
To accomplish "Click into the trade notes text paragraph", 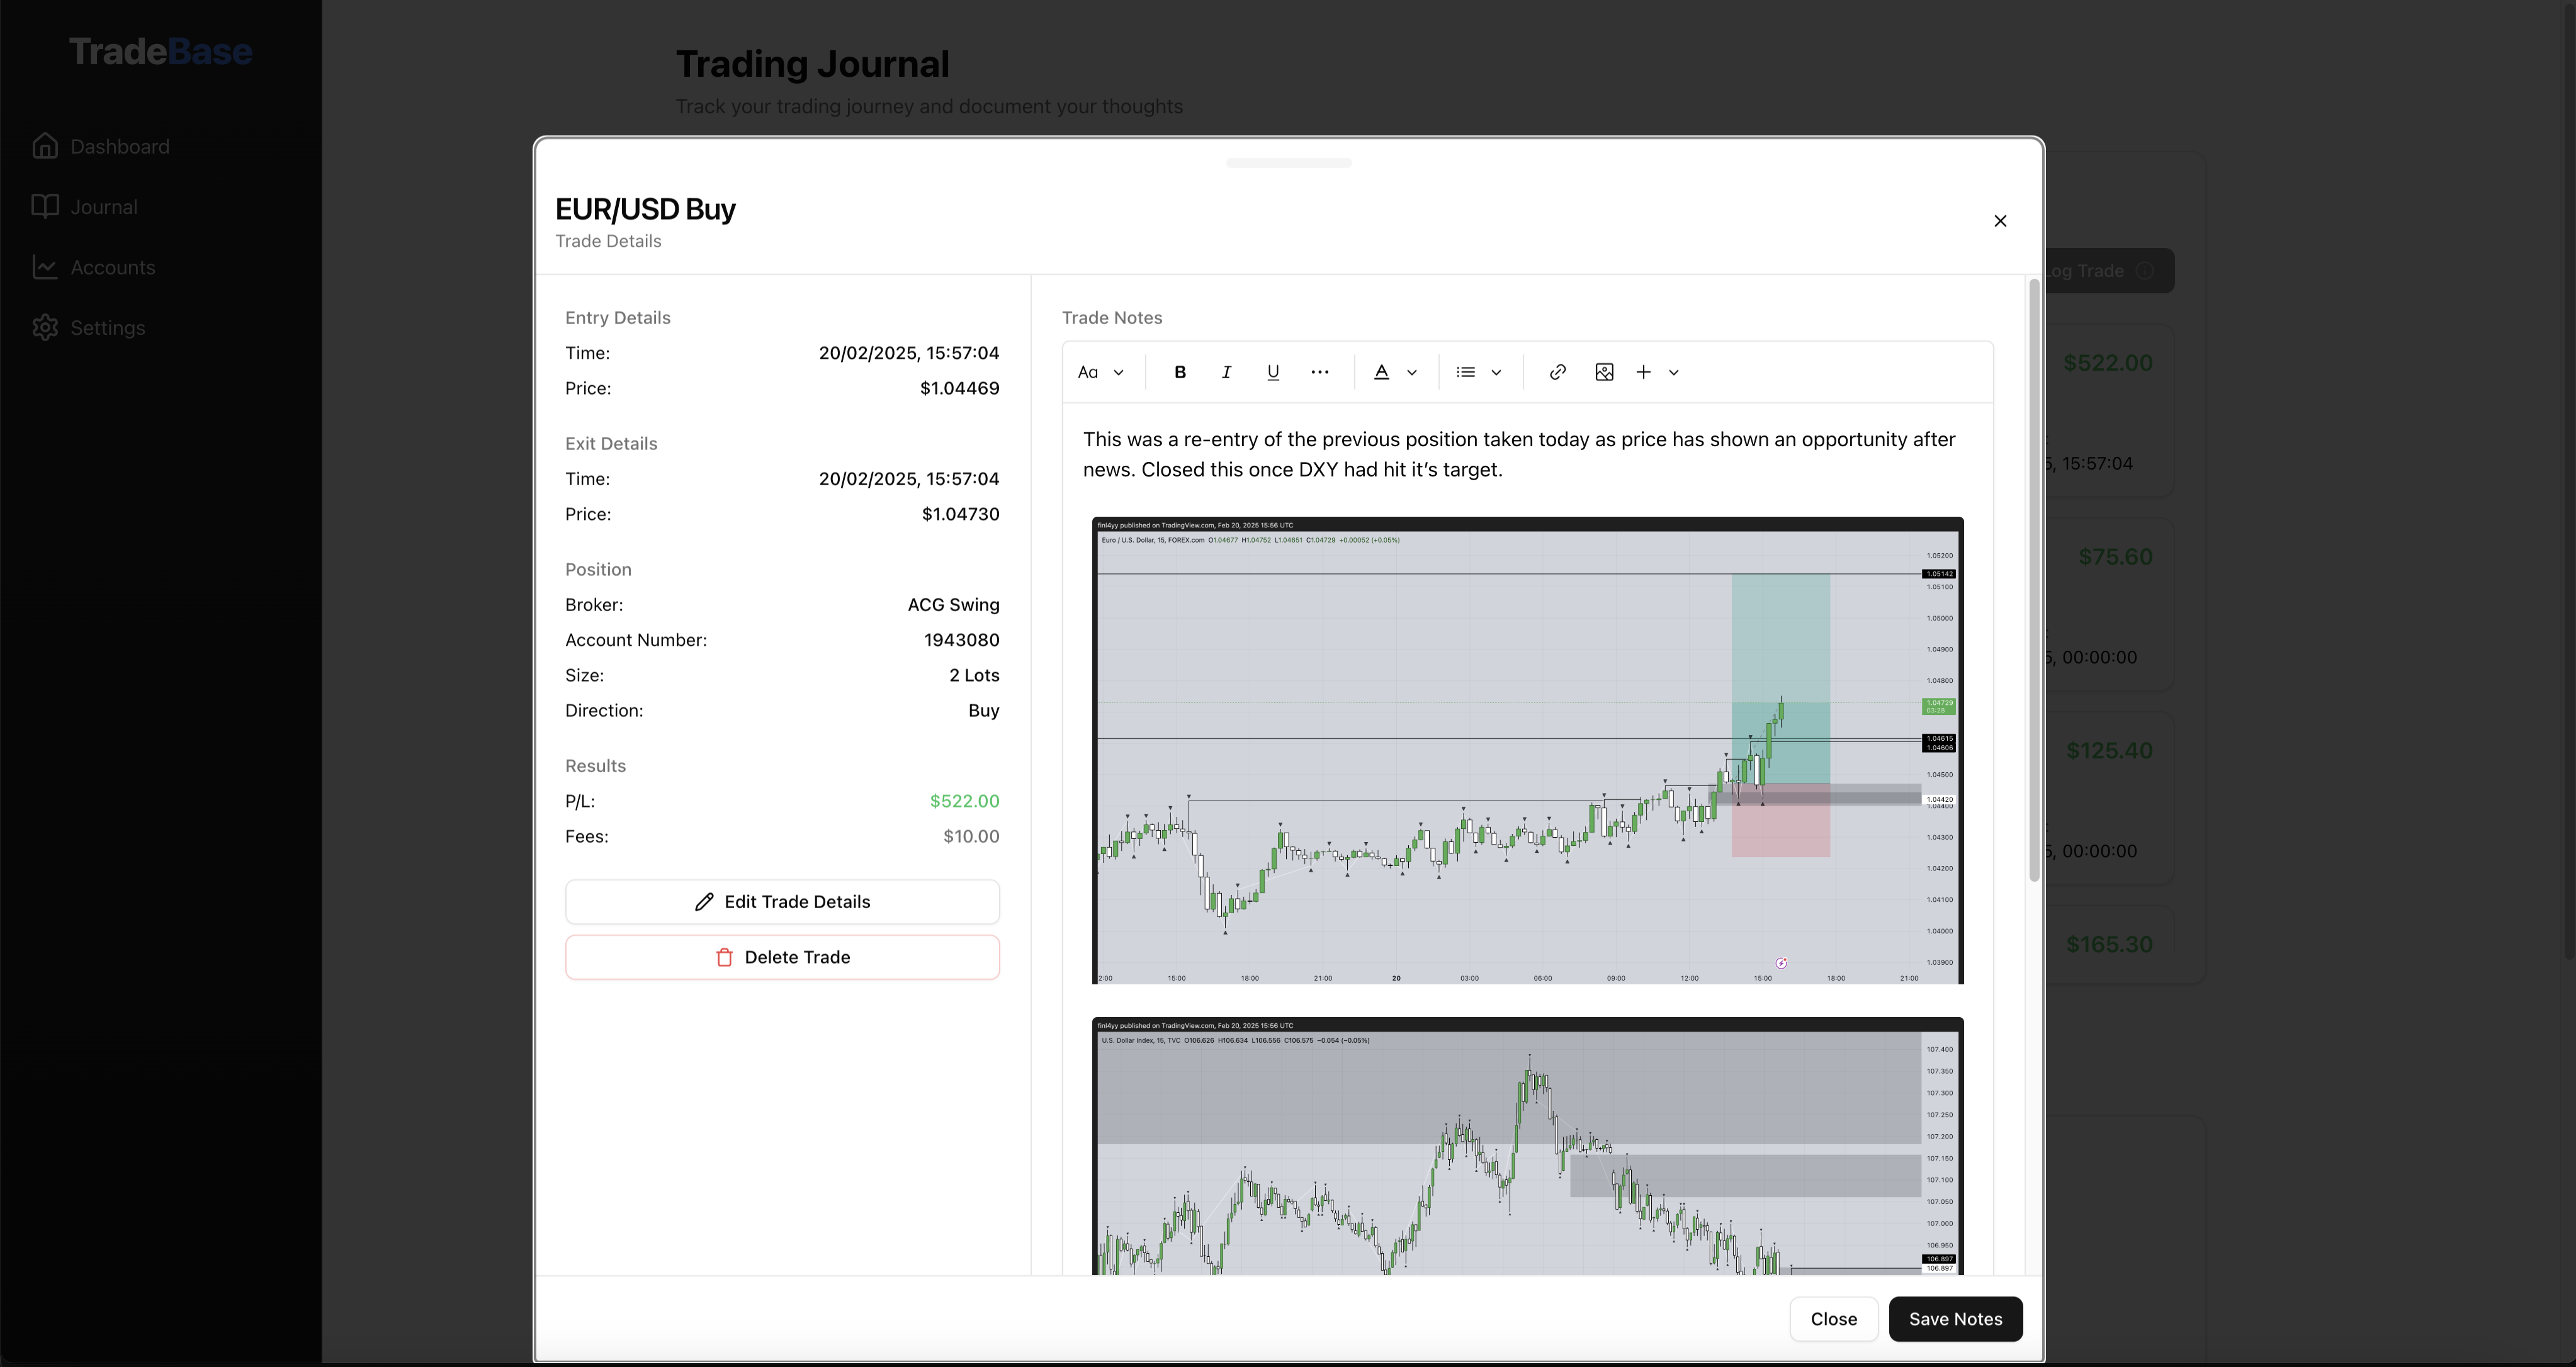I will click(x=1519, y=454).
